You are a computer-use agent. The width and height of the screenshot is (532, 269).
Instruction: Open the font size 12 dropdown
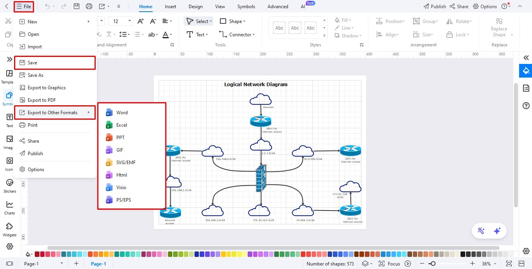pyautogui.click(x=120, y=21)
